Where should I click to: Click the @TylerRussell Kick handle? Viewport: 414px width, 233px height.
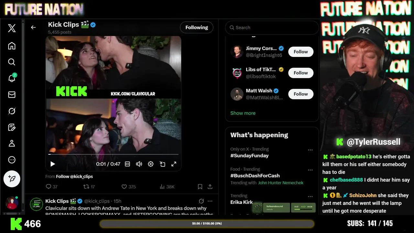coord(374,142)
